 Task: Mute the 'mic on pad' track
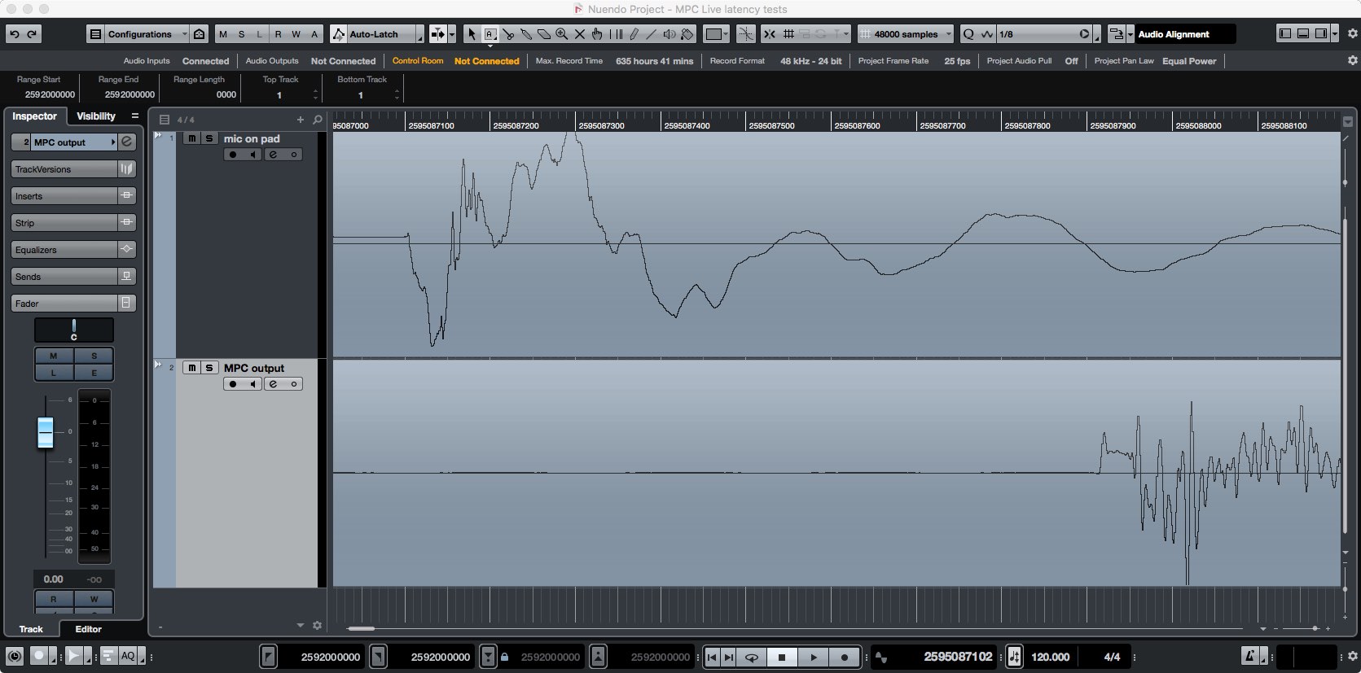[x=191, y=138]
